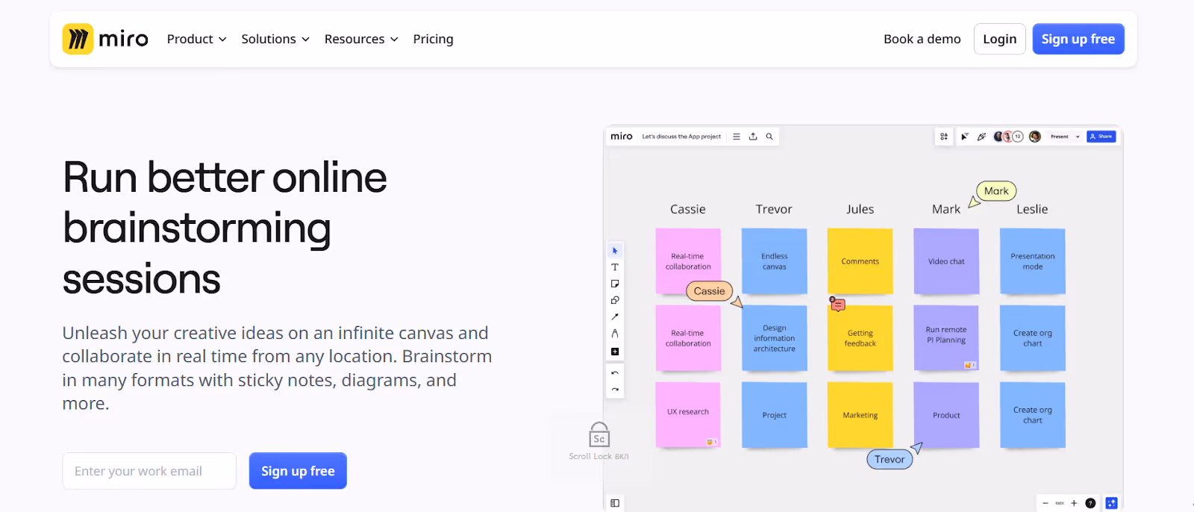Viewport: 1194px width, 512px height.
Task: Select the cursor tool in board toolbar
Action: point(615,251)
